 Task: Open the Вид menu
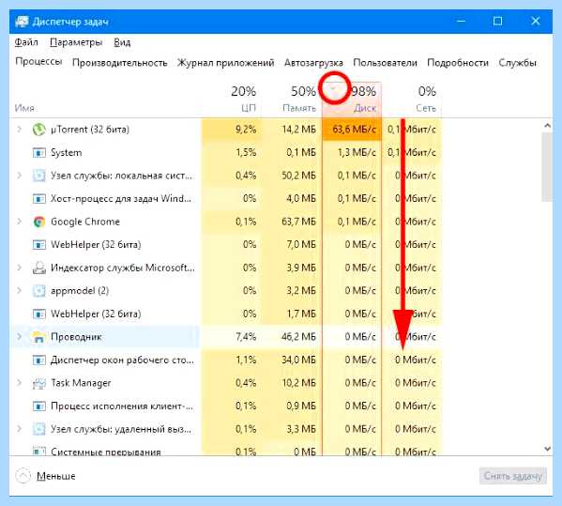(x=122, y=42)
